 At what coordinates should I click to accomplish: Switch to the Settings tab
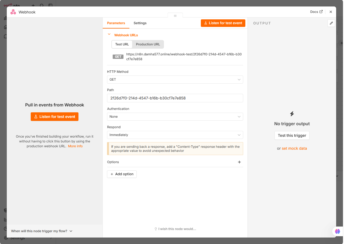click(x=140, y=23)
